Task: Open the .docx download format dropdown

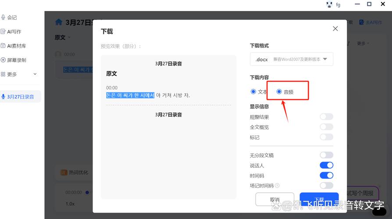Action: (x=292, y=59)
